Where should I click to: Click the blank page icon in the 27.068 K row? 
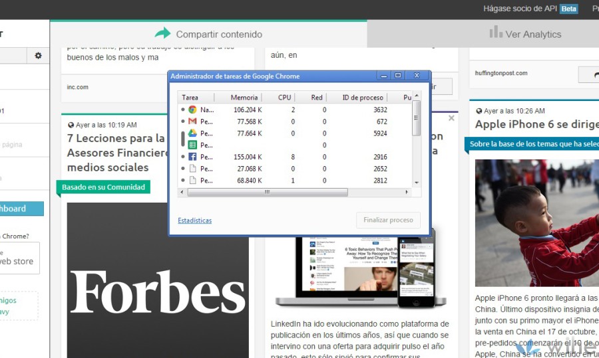click(192, 169)
